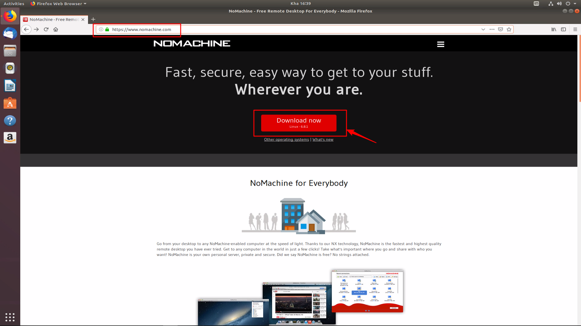
Task: Click the refresh/reload page icon
Action: click(46, 30)
